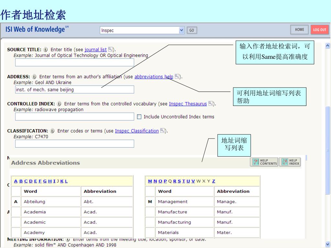The height and width of the screenshot is (248, 331).
Task: Jump to letter F abbreviations
Action: point(40,181)
